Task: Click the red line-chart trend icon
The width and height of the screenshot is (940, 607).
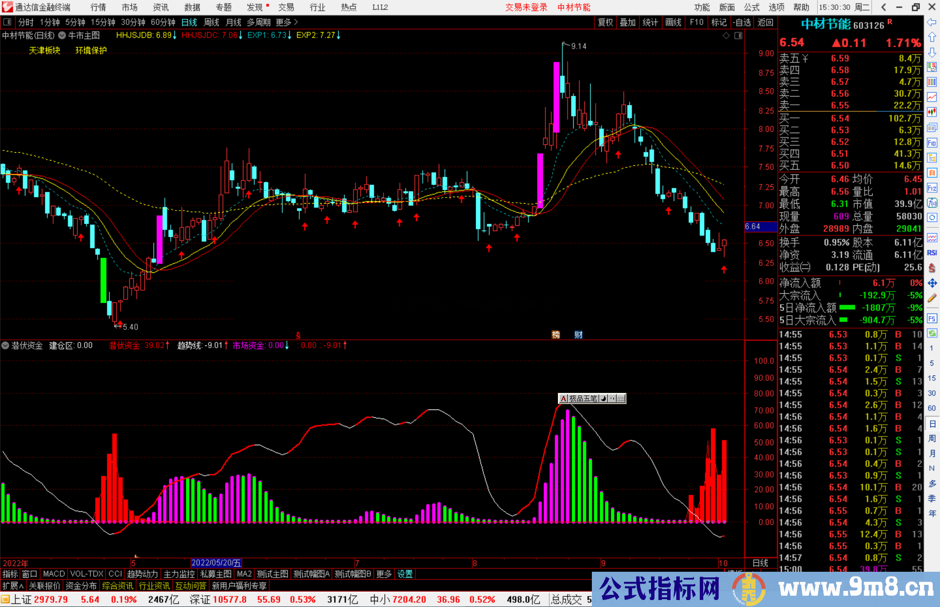Action: (x=932, y=97)
